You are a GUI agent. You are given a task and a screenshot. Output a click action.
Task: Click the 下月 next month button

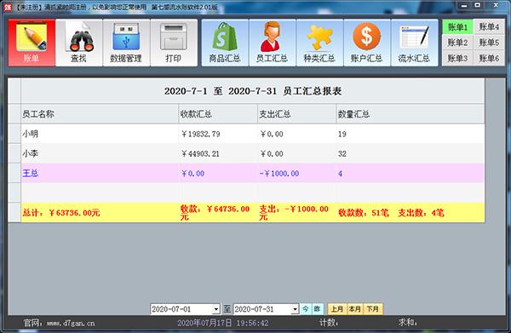click(x=373, y=309)
